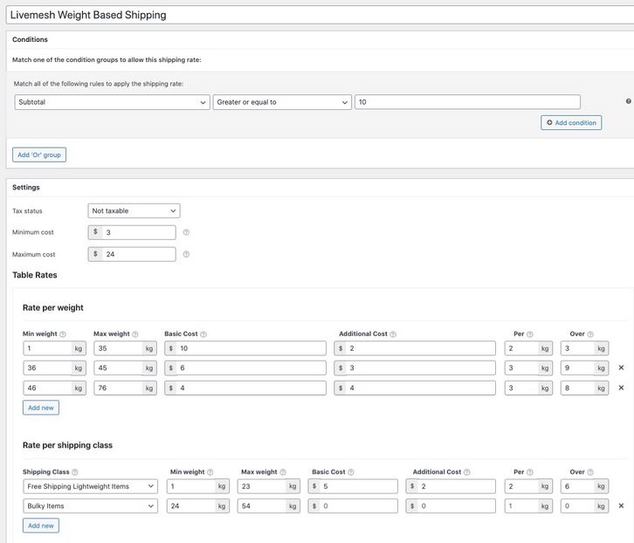Click the Per field in the 1 to 35 kg row
634x543 pixels.
(x=528, y=348)
